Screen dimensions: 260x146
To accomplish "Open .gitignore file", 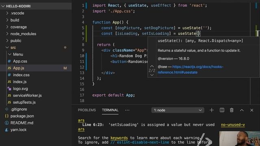I will (x=19, y=109).
